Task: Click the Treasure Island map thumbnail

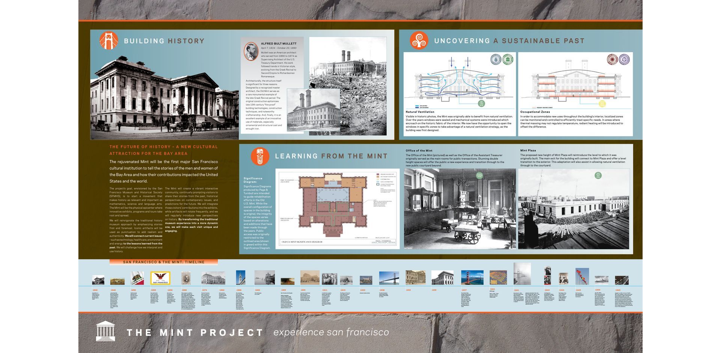Action: click(x=498, y=278)
